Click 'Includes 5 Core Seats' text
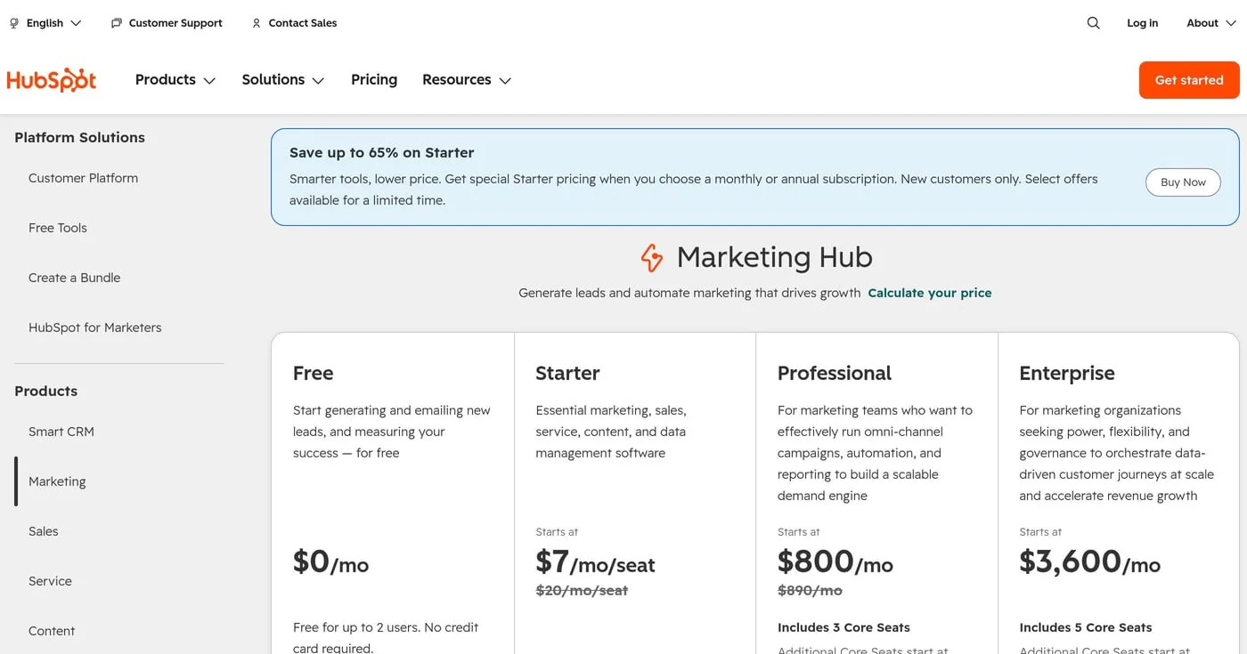The width and height of the screenshot is (1247, 654). [1086, 627]
